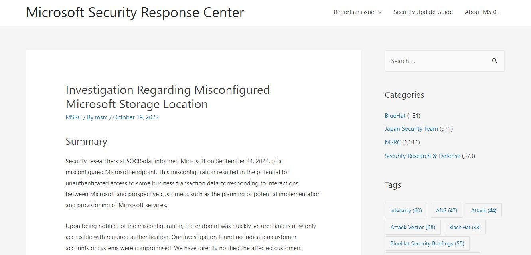Click the search magnifier icon
531x255 pixels.
[x=495, y=61]
